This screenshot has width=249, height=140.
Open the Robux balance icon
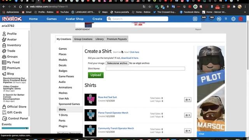tap(219, 19)
